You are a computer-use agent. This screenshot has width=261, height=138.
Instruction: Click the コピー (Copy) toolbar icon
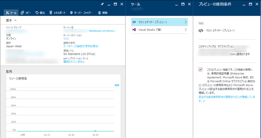(22, 13)
